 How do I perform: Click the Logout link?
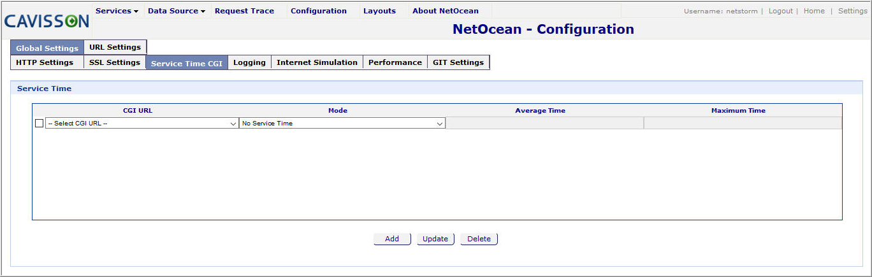pos(780,11)
